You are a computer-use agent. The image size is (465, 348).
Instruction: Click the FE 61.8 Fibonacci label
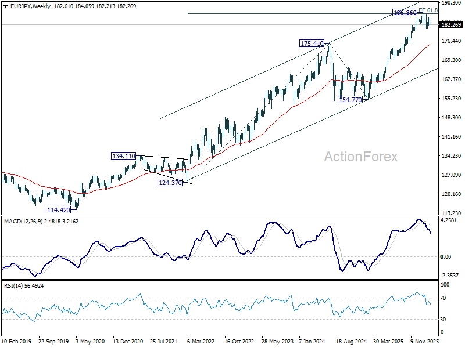tap(428, 10)
